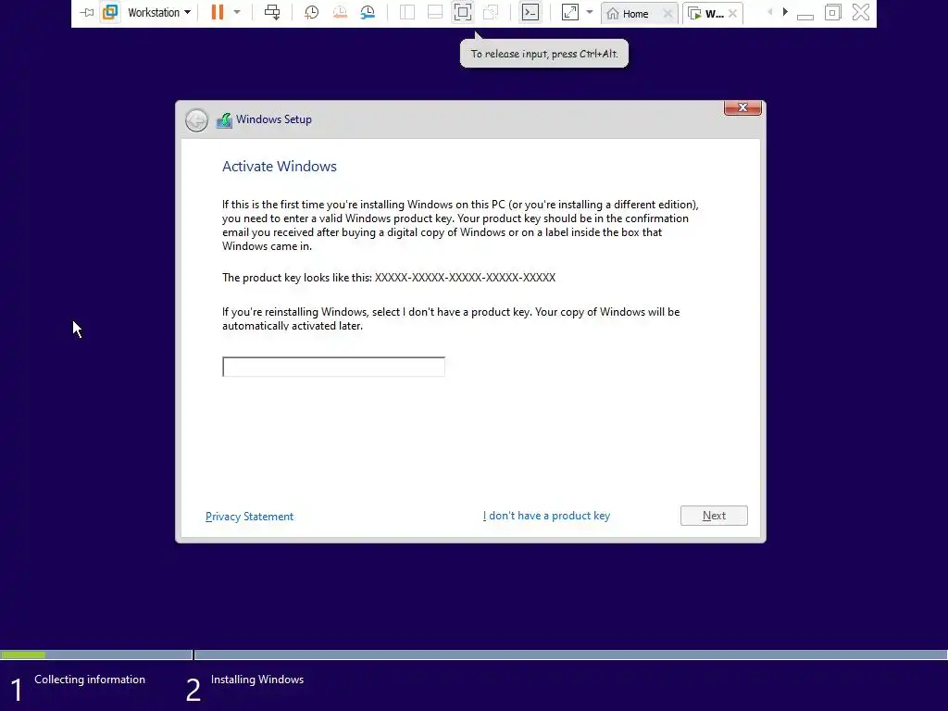Viewport: 948px width, 711px height.
Task: Open the snapshot manager
Action: point(368,12)
